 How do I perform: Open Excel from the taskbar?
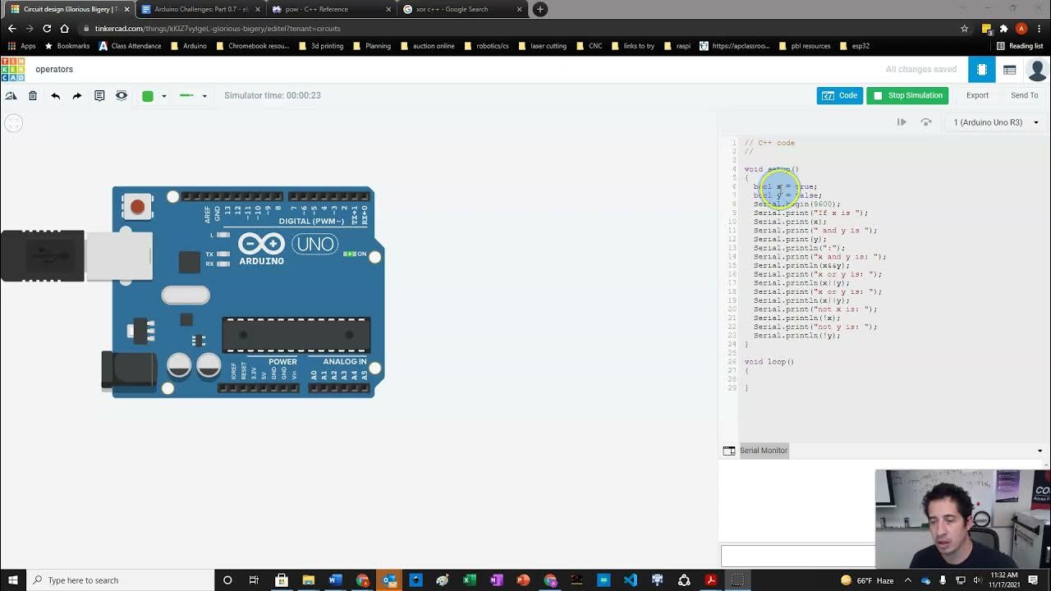pyautogui.click(x=469, y=580)
